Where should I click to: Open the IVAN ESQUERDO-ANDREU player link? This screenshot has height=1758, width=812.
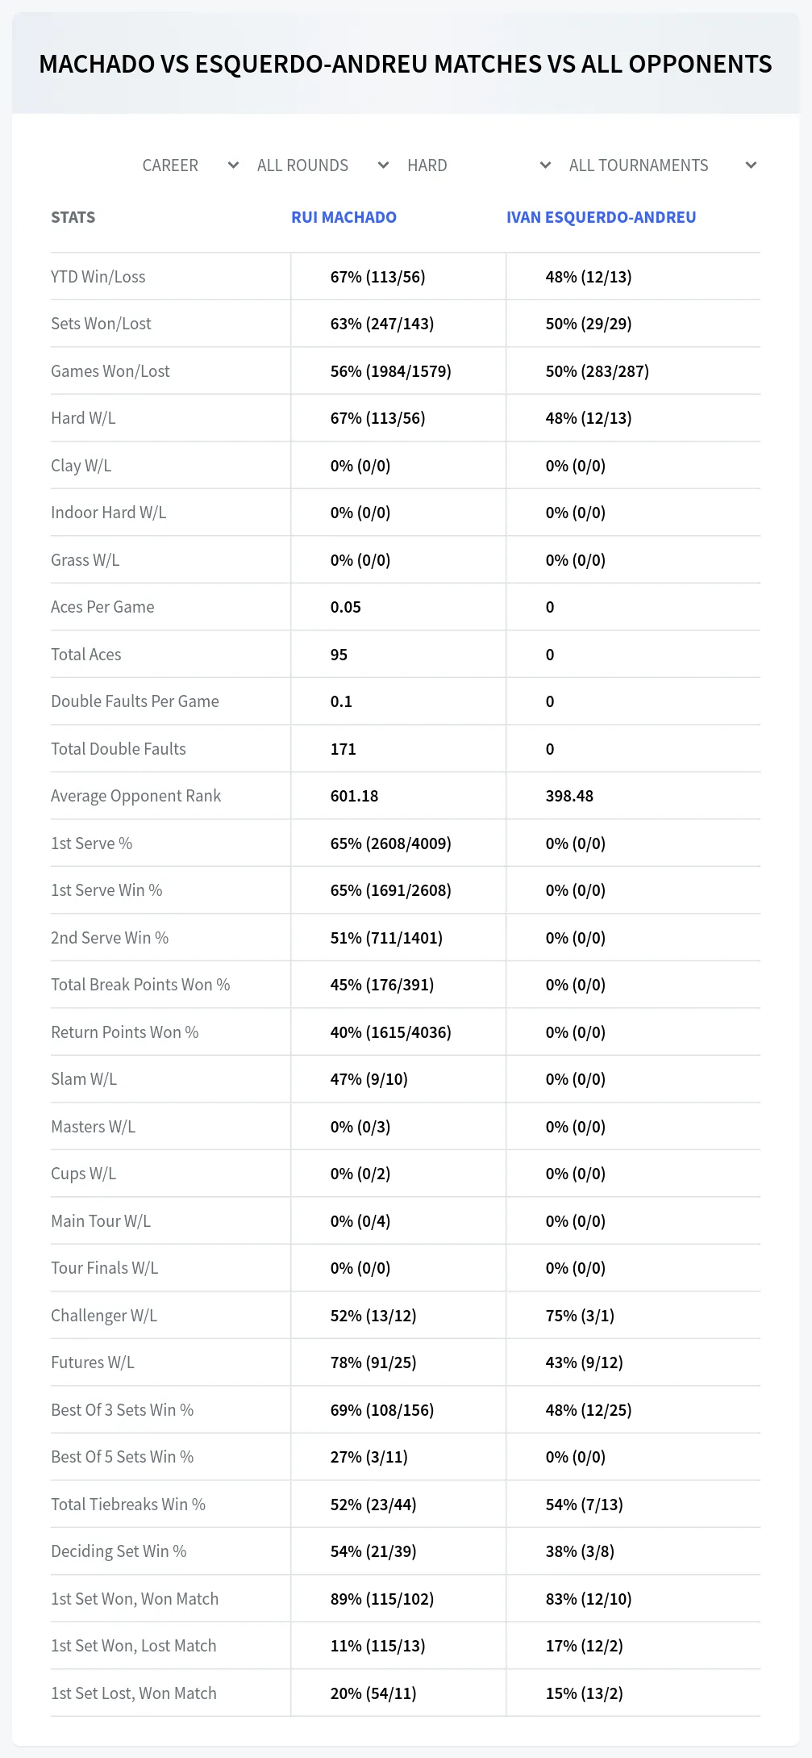(601, 217)
